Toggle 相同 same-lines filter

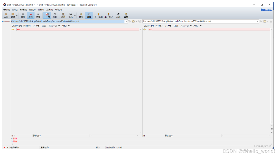pos(38,15)
